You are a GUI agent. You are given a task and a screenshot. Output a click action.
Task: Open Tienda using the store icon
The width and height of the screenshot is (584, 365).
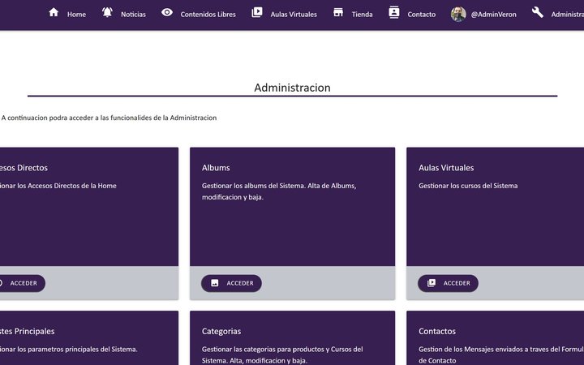[338, 12]
